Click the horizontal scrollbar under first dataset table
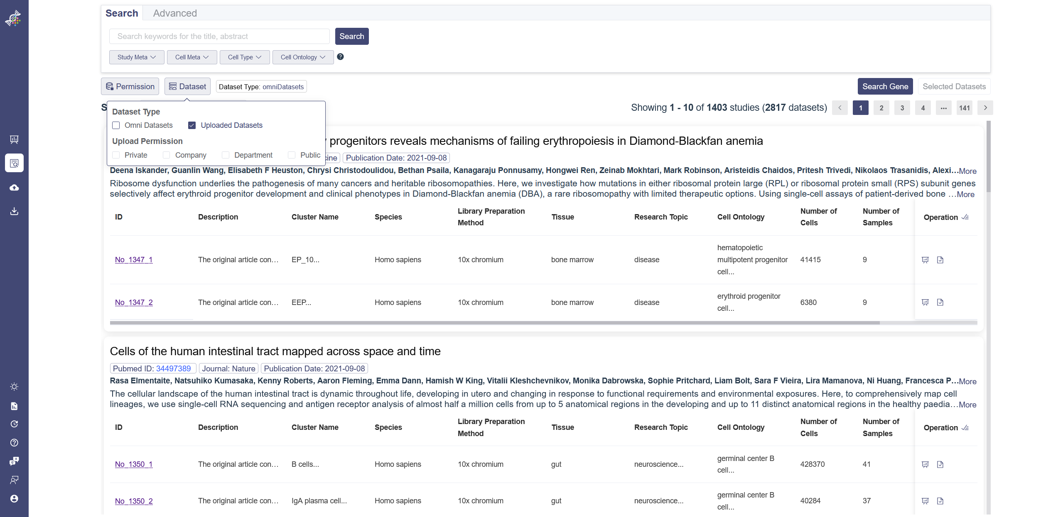The width and height of the screenshot is (1063, 517). click(494, 322)
